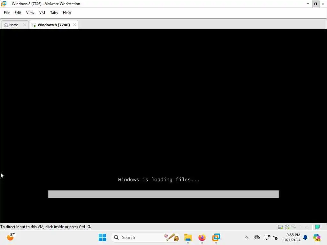The image size is (327, 245).
Task: Close the Windows 8 (7746) tab
Action: click(x=74, y=25)
